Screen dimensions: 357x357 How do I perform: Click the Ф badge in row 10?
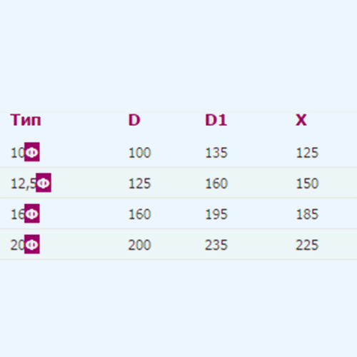click(x=32, y=152)
